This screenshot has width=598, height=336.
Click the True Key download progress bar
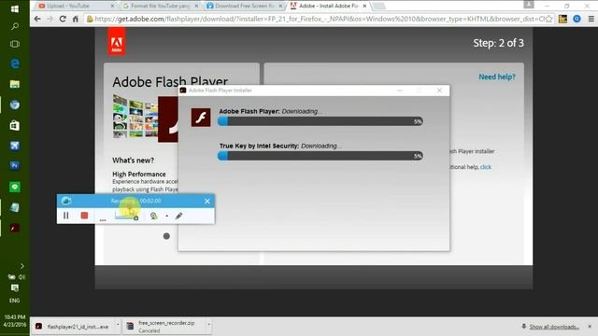(x=320, y=156)
